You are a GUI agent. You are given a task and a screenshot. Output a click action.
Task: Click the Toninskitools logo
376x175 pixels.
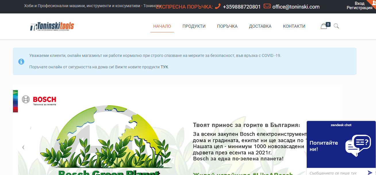point(52,26)
